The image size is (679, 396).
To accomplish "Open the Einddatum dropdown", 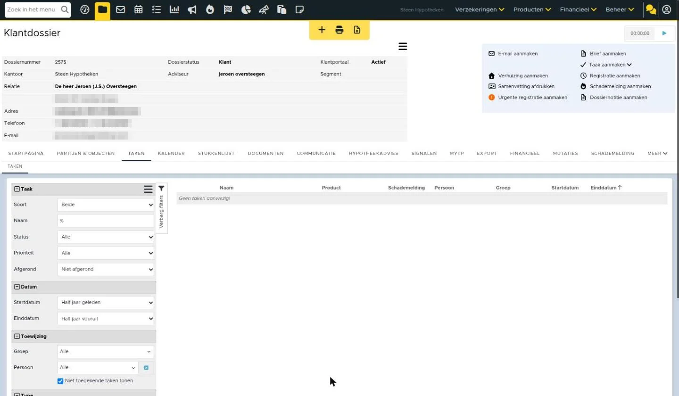I will coord(106,319).
